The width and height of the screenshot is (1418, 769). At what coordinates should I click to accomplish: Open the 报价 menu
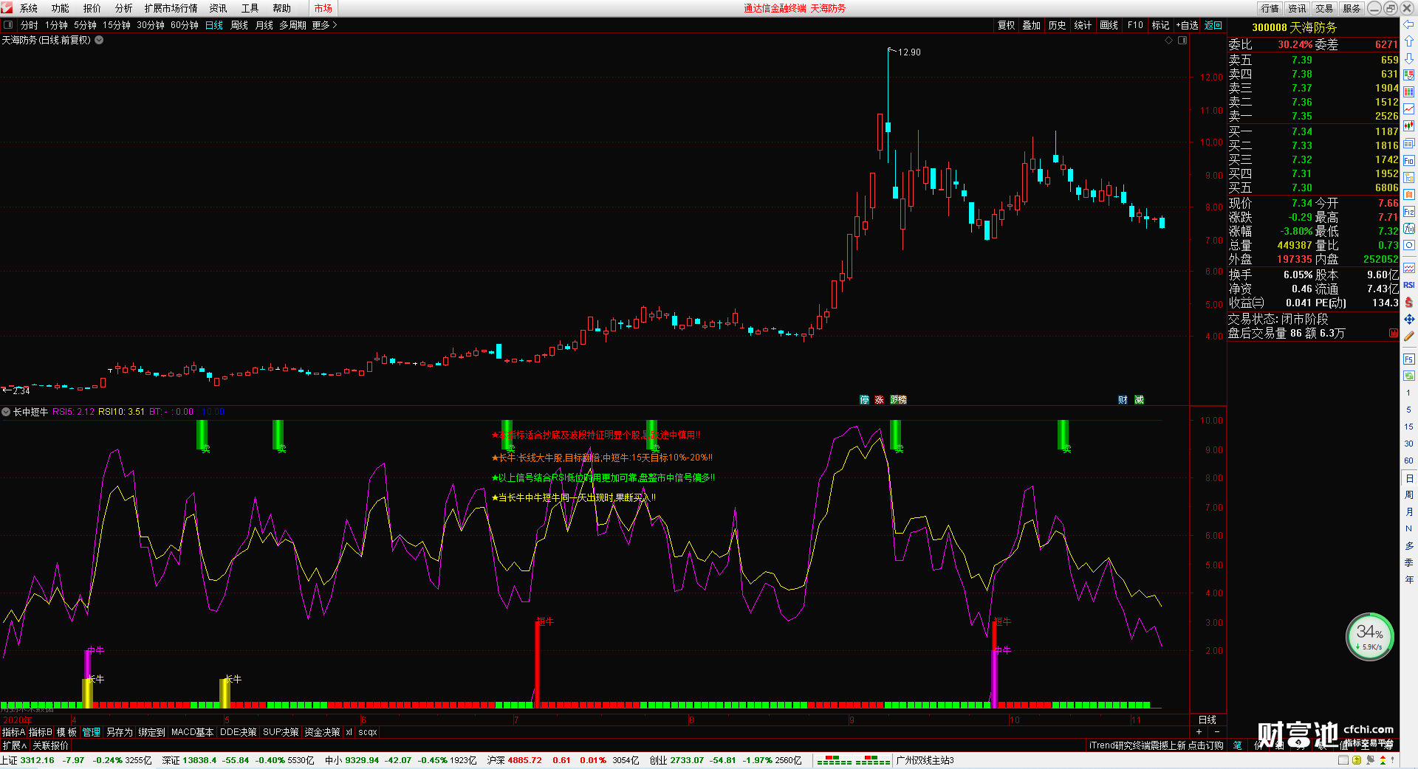pyautogui.click(x=92, y=8)
